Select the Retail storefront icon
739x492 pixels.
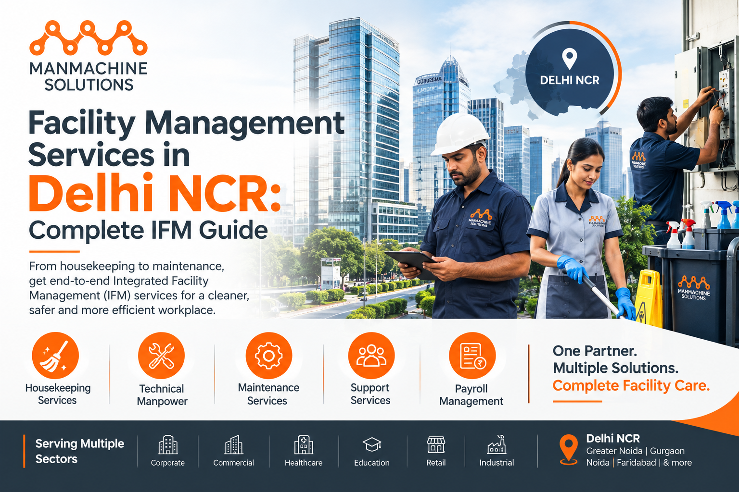(x=436, y=445)
